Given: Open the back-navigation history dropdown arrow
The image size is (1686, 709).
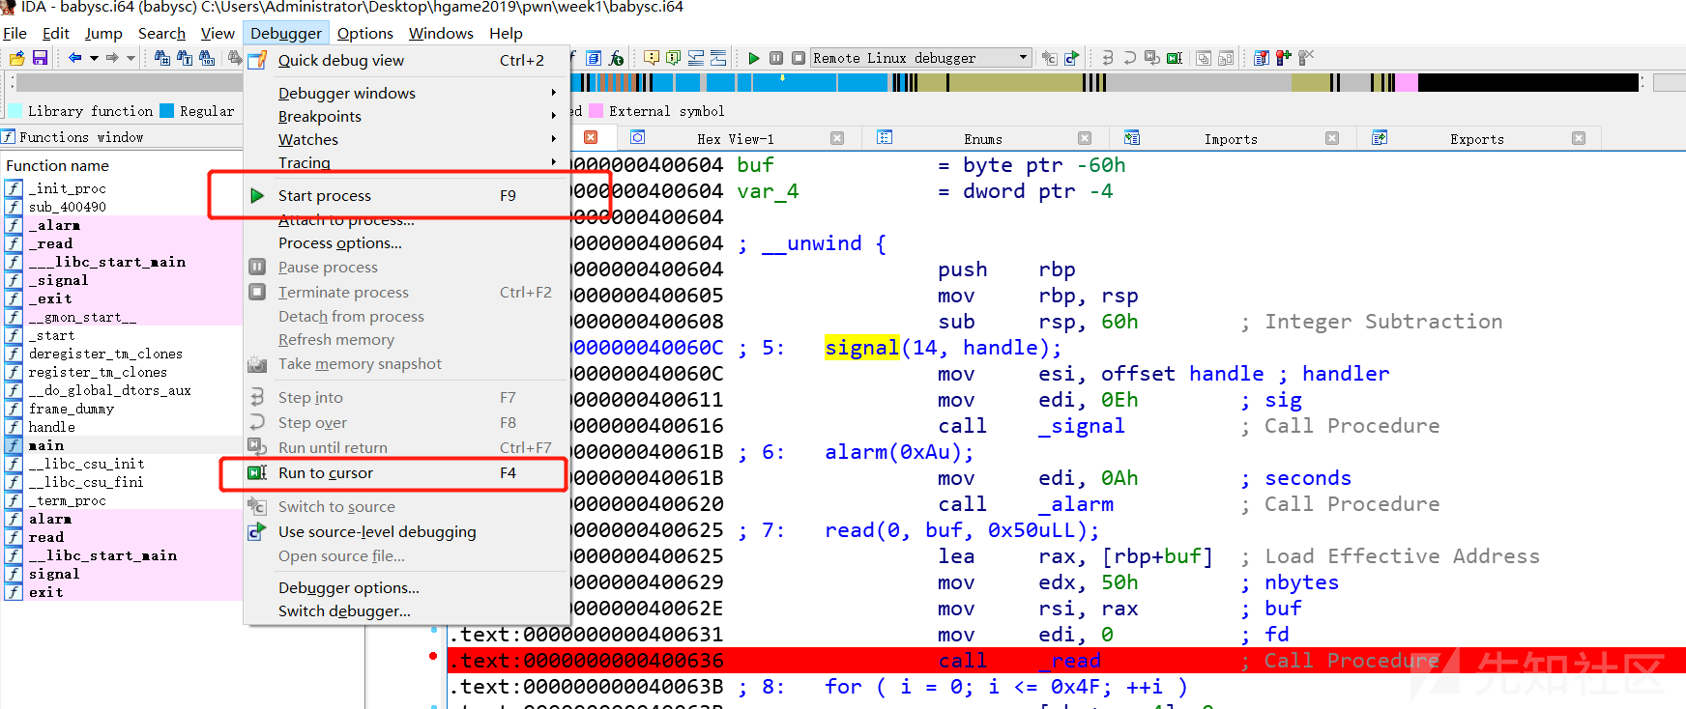Looking at the screenshot, I should [94, 58].
